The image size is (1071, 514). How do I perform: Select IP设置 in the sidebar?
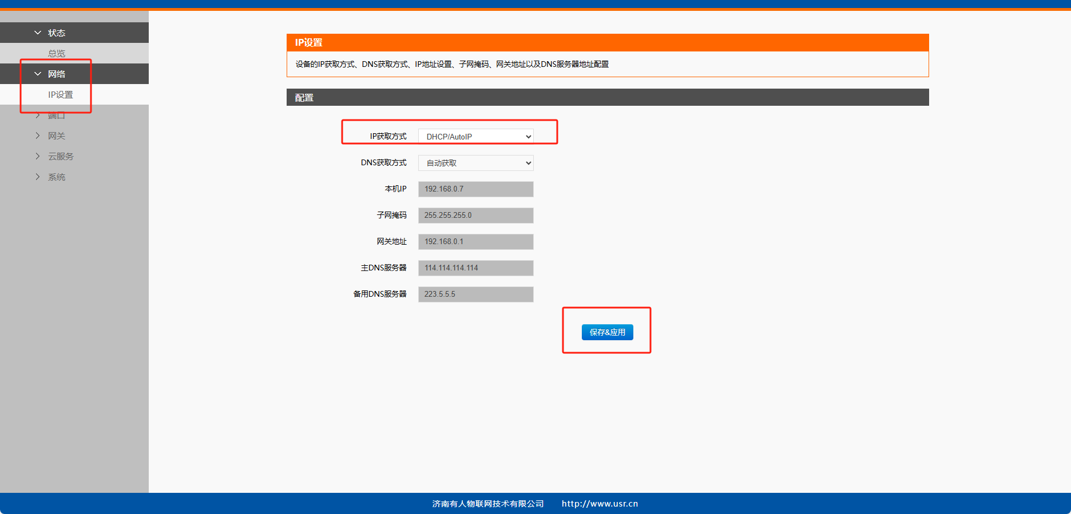pos(61,95)
